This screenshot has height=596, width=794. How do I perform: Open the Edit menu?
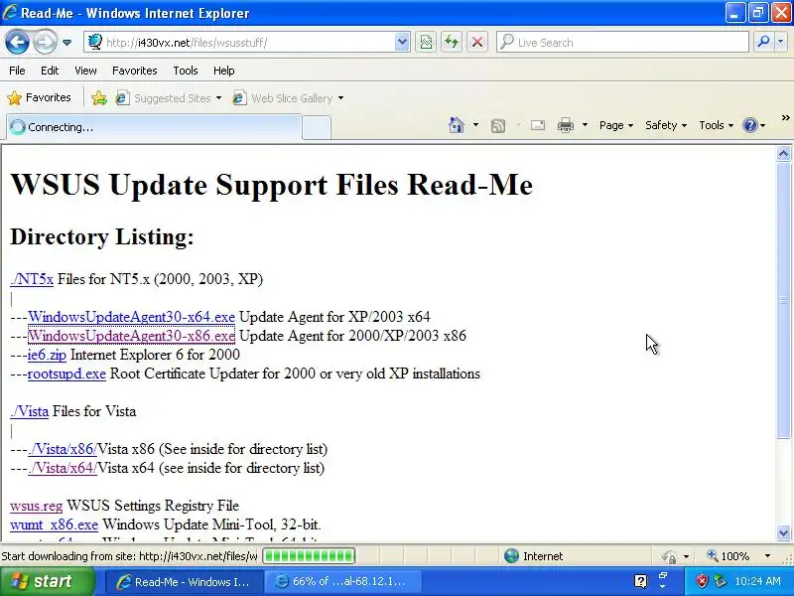[x=50, y=71]
